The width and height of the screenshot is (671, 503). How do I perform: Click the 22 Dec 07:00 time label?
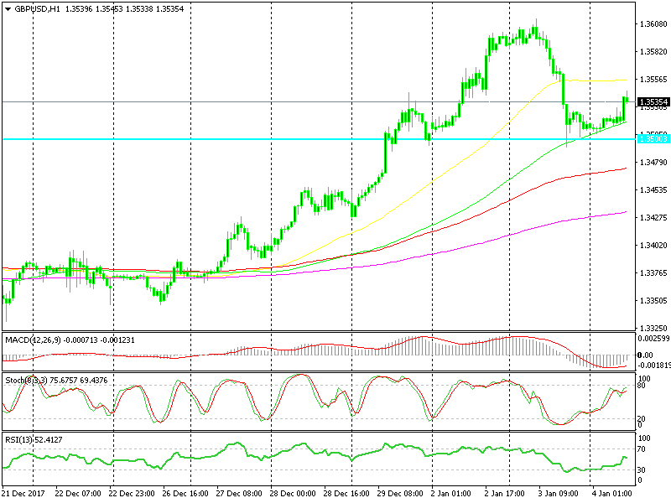pos(78,494)
